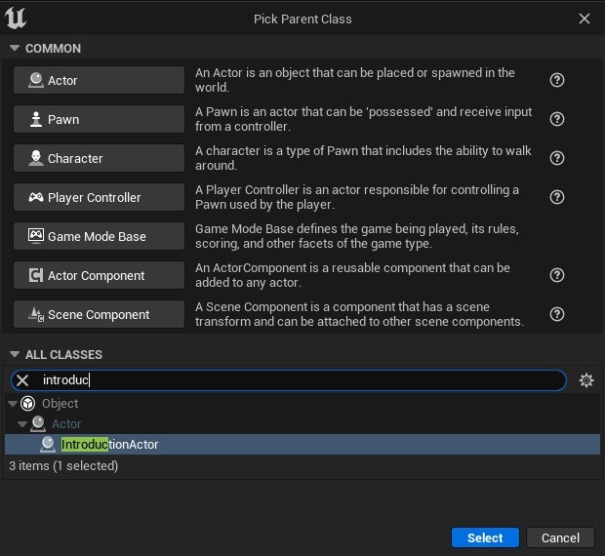Cancel the Pick Parent Class dialog
The height and width of the screenshot is (556, 605).
click(560, 537)
